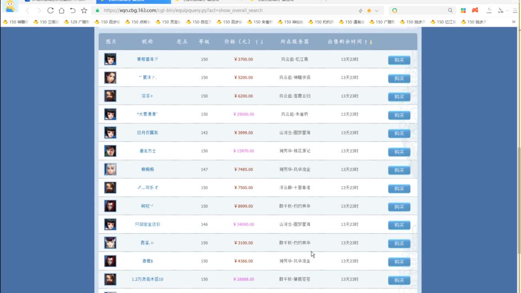Viewport: 521px width, 293px height.
Task: Sort by remaining sale time descending arrow
Action: [x=371, y=42]
